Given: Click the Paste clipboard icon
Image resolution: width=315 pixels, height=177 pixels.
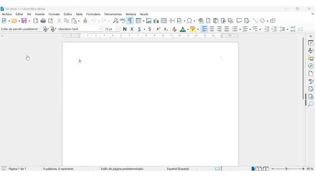Looking at the screenshot, I should click(74, 21).
